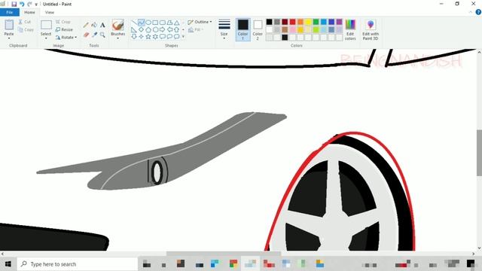Choose the Cloud callout shape

pyautogui.click(x=176, y=37)
